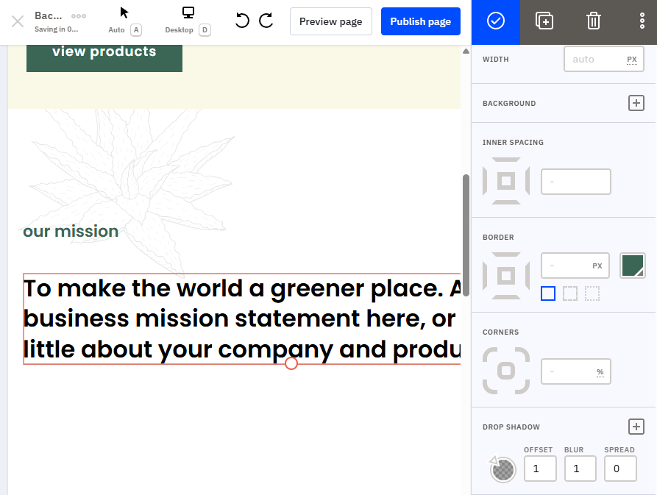Click the Undo arrow icon
This screenshot has height=495, width=657.
(x=242, y=21)
